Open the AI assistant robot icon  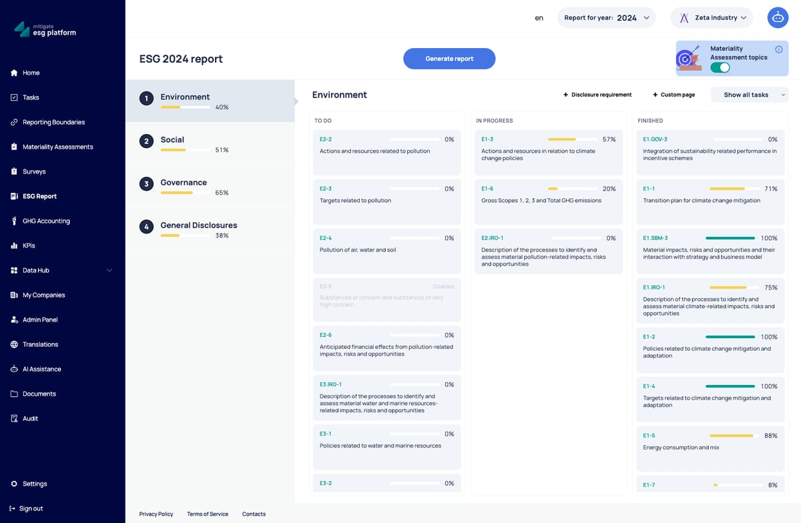778,18
